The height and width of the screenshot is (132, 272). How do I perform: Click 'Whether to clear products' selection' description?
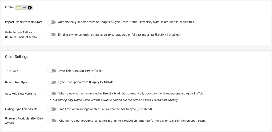click(132, 121)
